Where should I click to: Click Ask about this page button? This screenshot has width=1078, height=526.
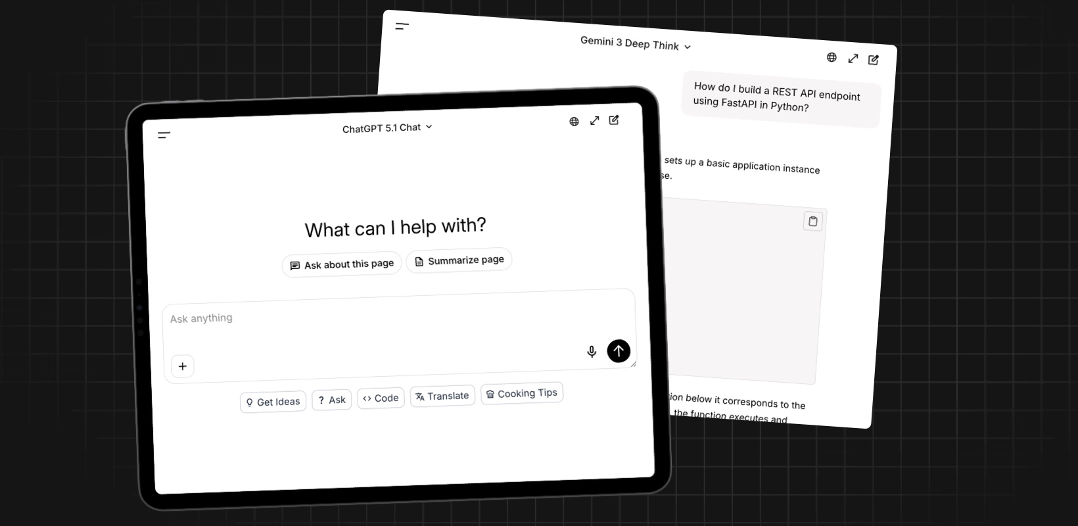coord(342,264)
